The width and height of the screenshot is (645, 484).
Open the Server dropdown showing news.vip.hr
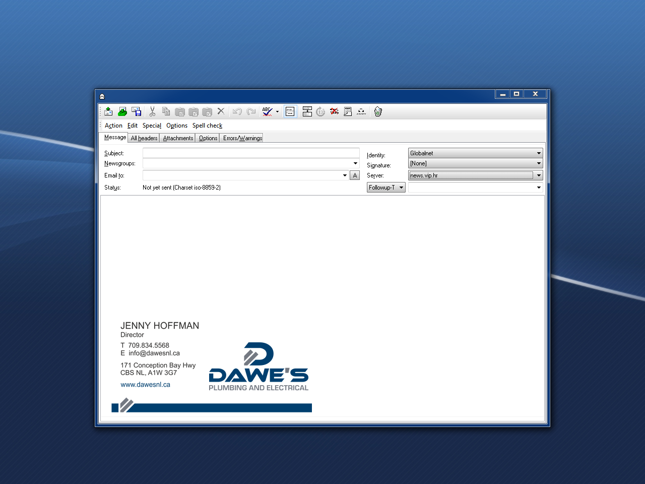coord(475,175)
